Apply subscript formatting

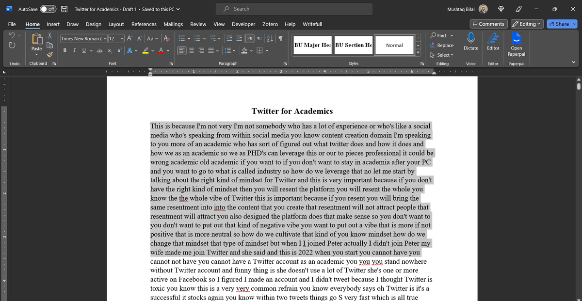pos(110,51)
